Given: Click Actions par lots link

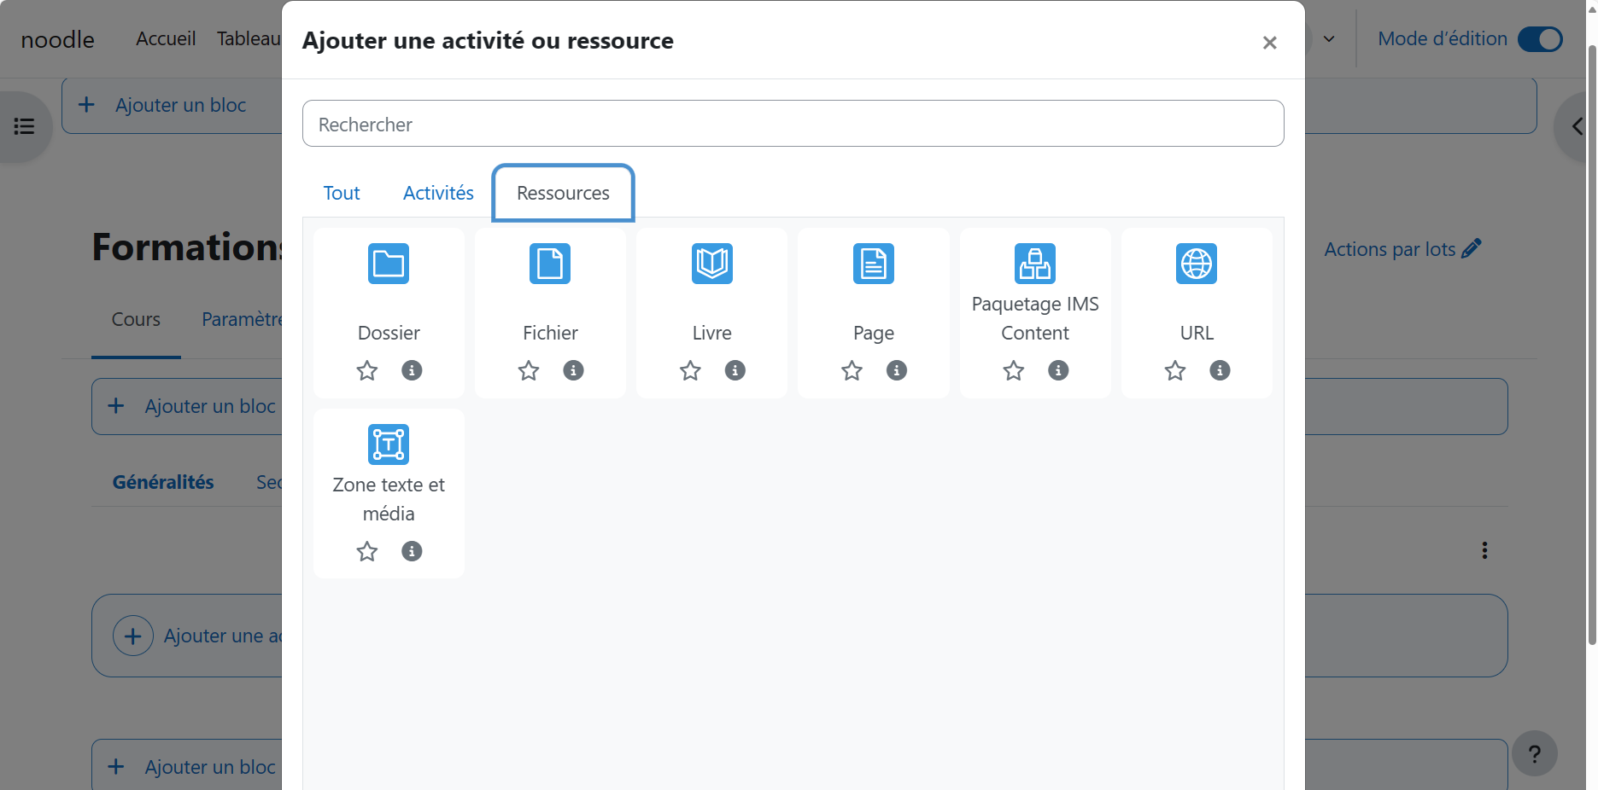Looking at the screenshot, I should tap(1402, 249).
